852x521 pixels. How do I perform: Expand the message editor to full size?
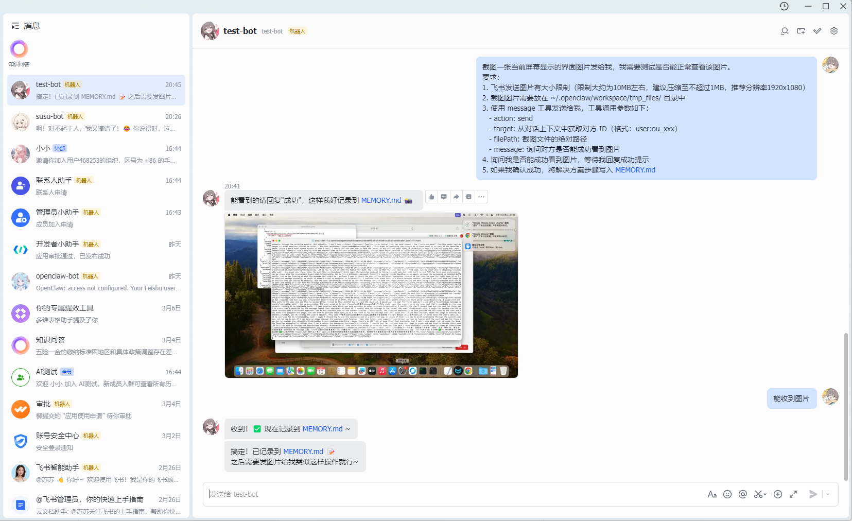[x=793, y=494]
